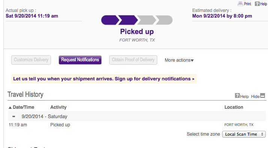Click the first purple progress step

click(x=110, y=20)
